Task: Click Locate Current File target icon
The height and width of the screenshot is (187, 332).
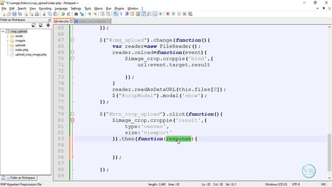Action: click(x=48, y=25)
